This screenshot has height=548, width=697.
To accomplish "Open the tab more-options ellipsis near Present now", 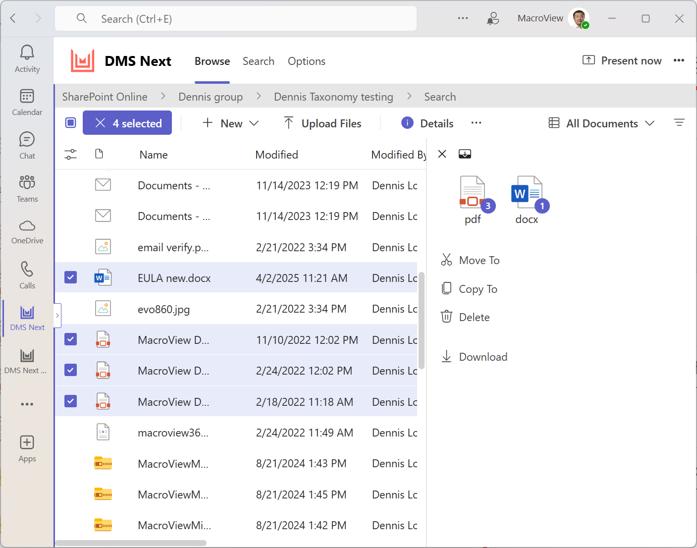I will coord(679,60).
